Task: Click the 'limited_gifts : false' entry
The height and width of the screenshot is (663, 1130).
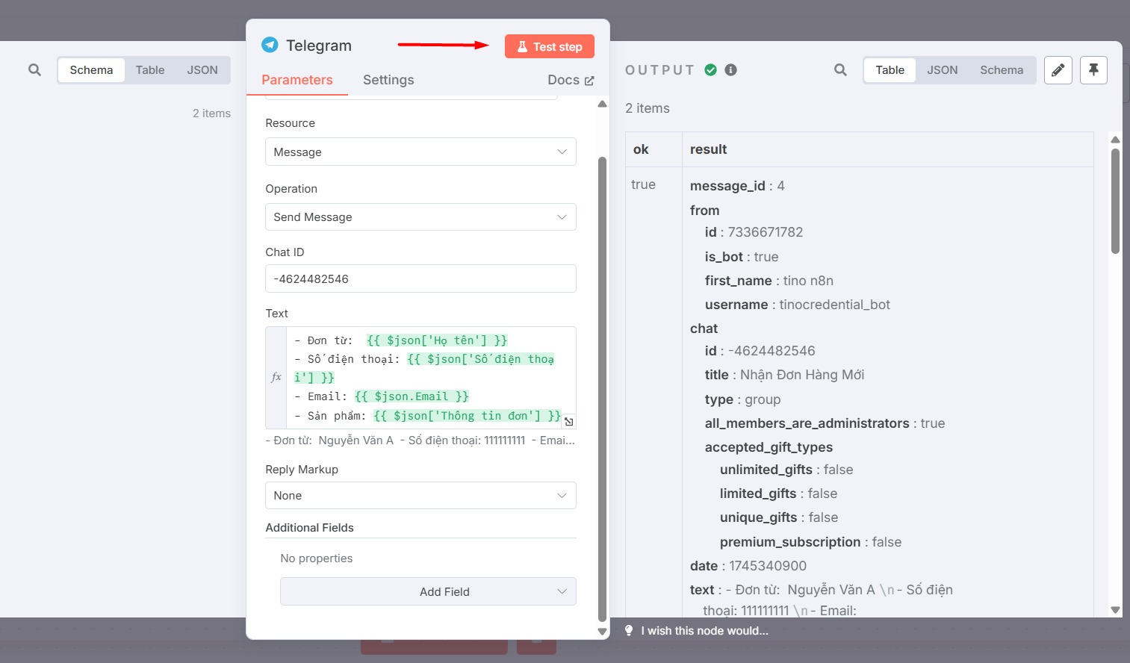Action: pyautogui.click(x=778, y=494)
